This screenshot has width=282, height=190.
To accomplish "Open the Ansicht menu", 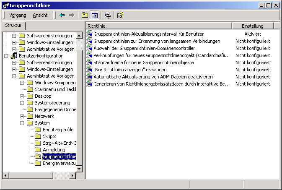I will (x=40, y=15).
